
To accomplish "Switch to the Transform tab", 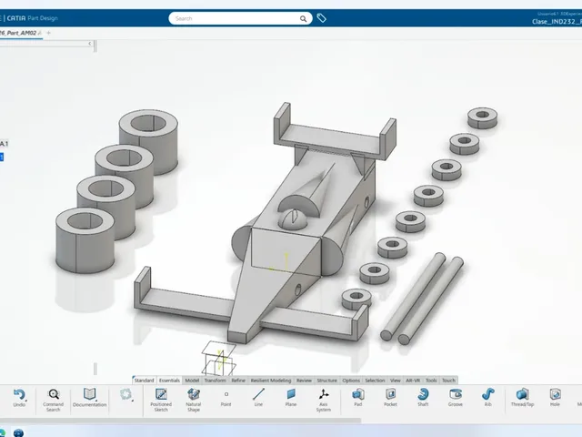I will pos(215,381).
